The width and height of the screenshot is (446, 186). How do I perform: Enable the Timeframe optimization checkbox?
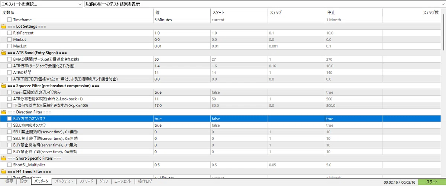10,20
